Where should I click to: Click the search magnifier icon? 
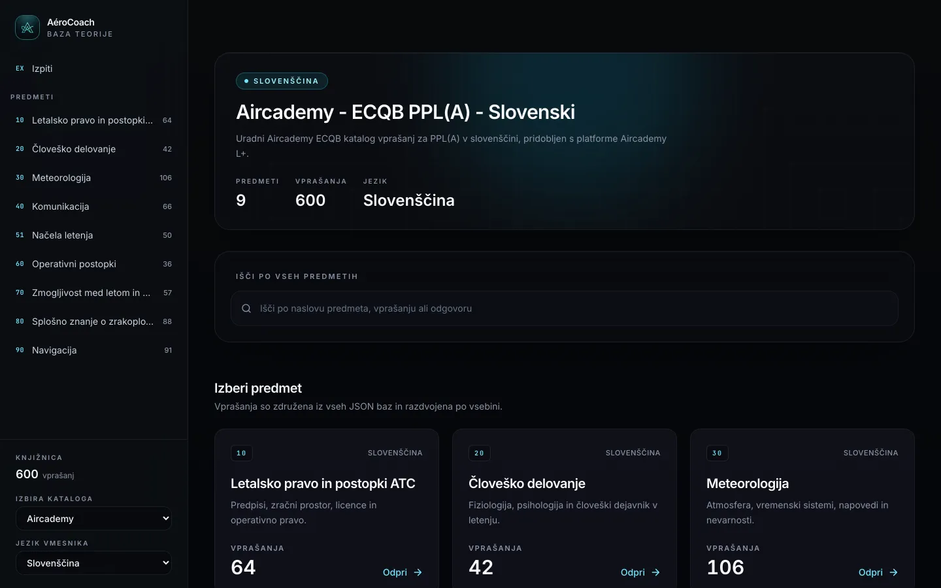pos(246,308)
